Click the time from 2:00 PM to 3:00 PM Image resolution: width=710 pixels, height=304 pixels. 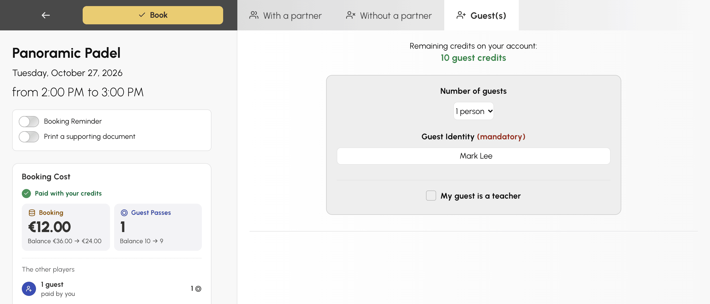click(78, 92)
